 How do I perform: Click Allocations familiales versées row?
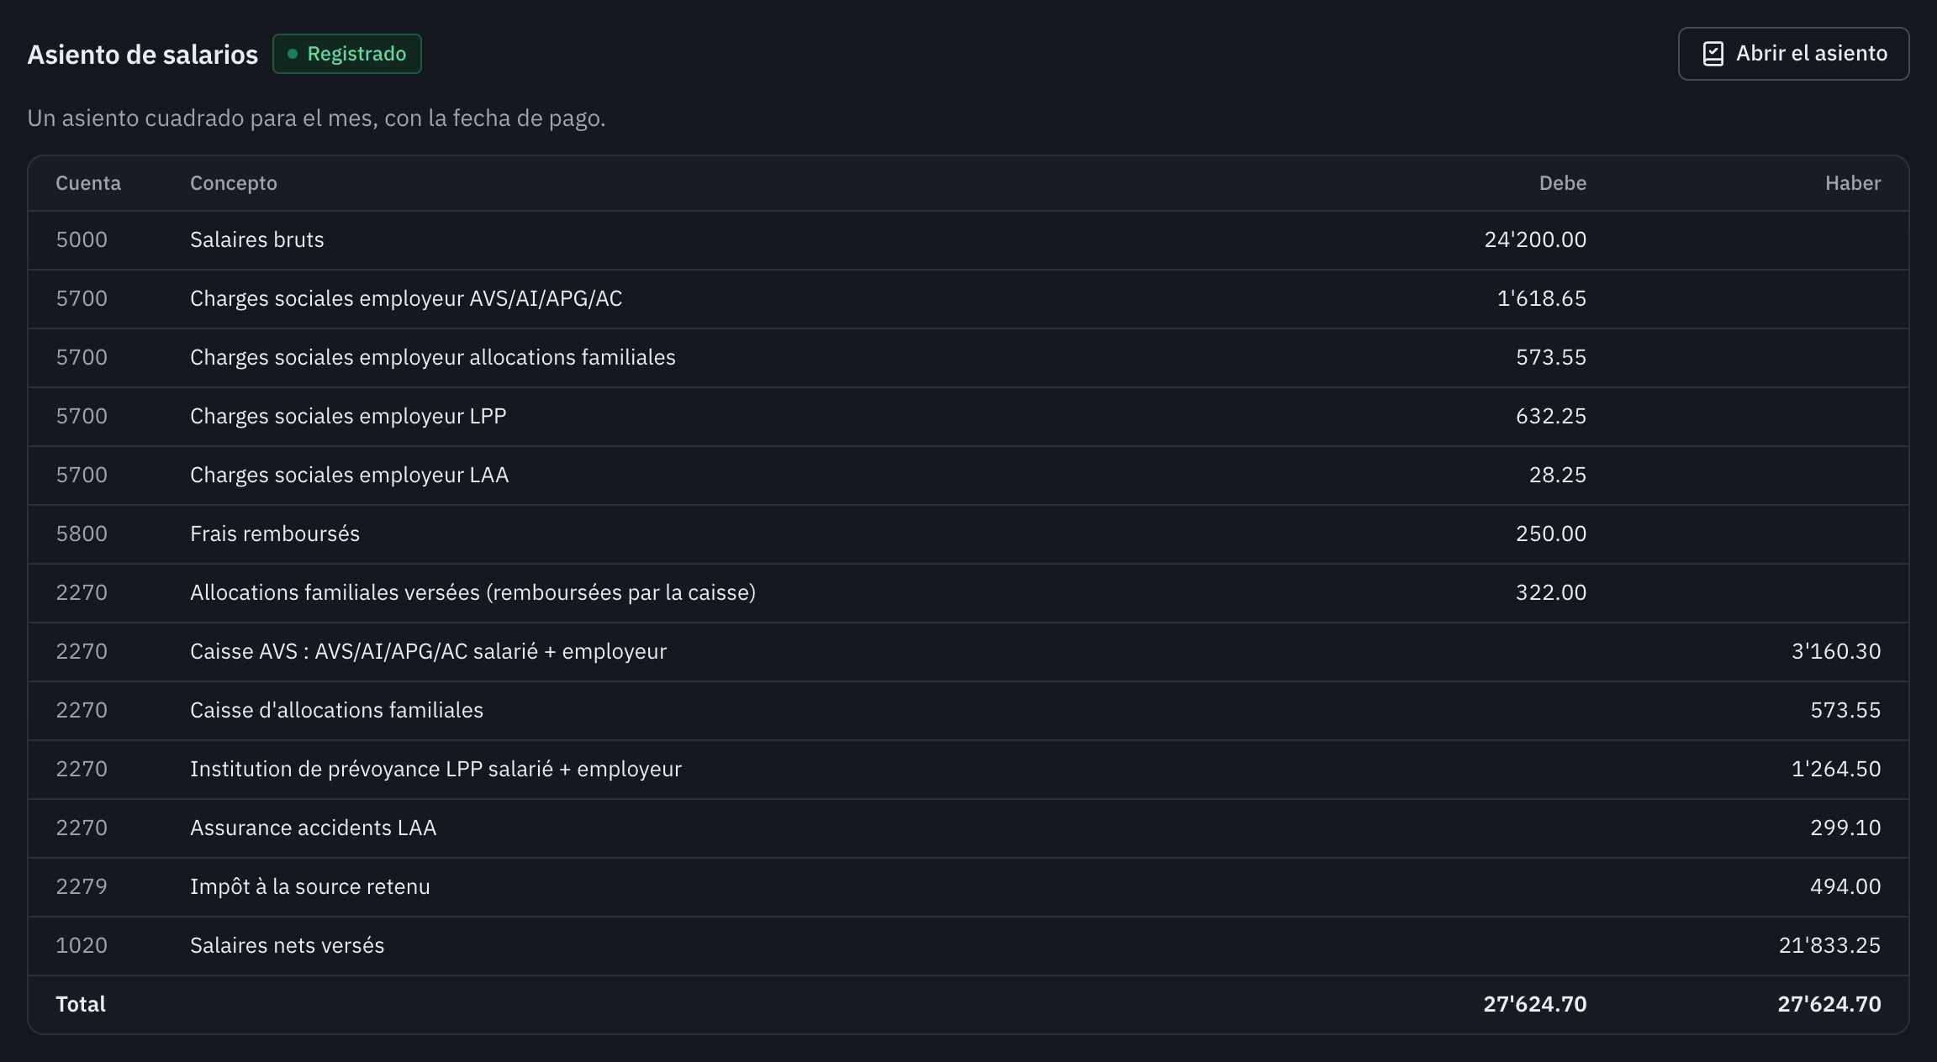[x=968, y=593]
